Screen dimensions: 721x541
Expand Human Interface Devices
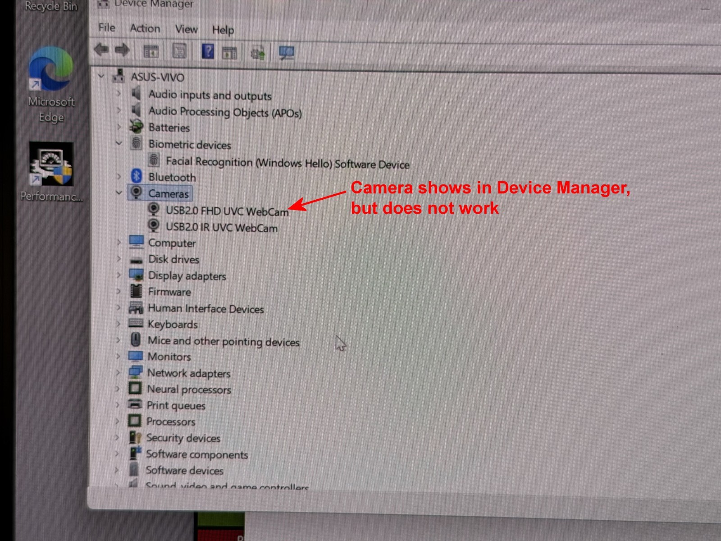(119, 307)
